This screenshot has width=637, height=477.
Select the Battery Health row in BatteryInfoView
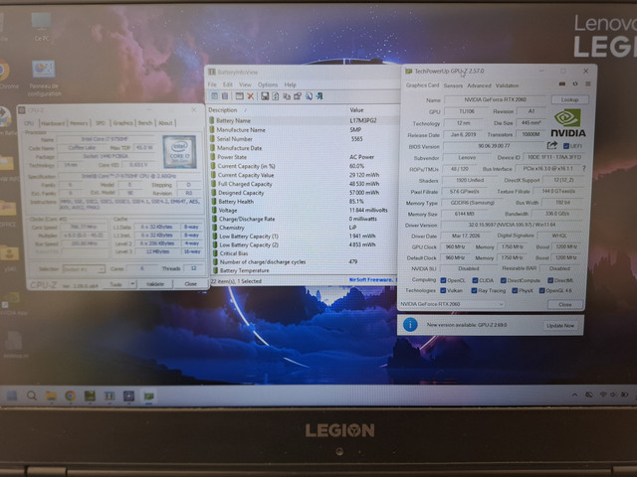tap(303, 201)
